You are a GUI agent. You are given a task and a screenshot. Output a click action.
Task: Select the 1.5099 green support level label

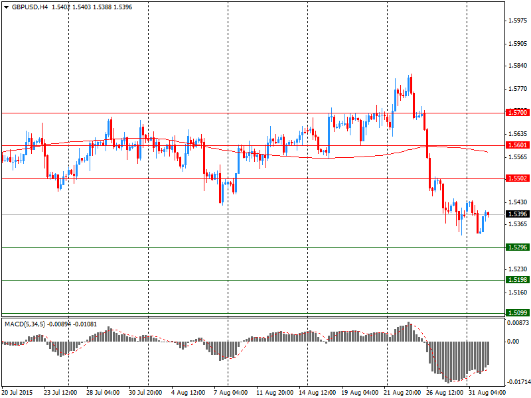518,312
